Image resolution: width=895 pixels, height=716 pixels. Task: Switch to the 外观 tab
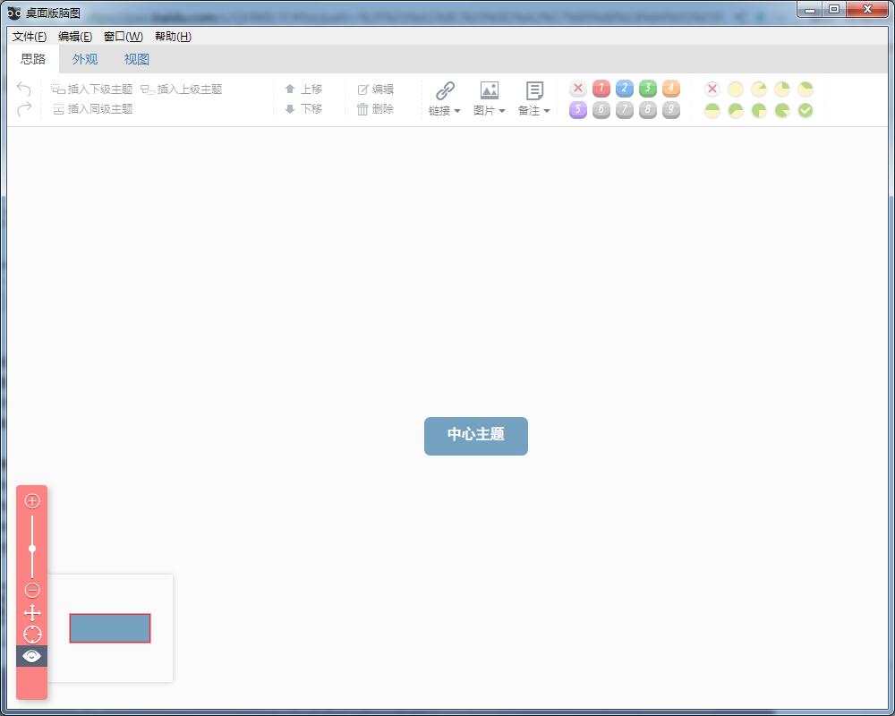pos(84,59)
